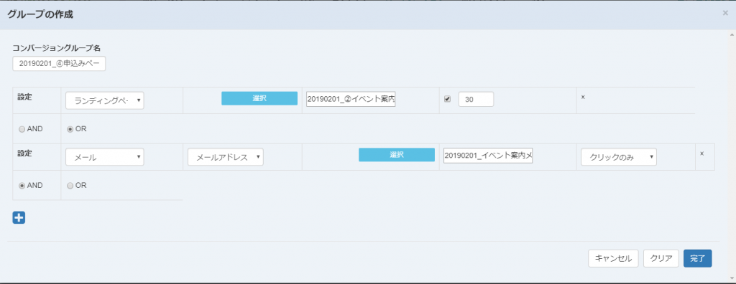This screenshot has width=736, height=284.
Task: Click the blue plus add-condition icon
Action: click(19, 217)
